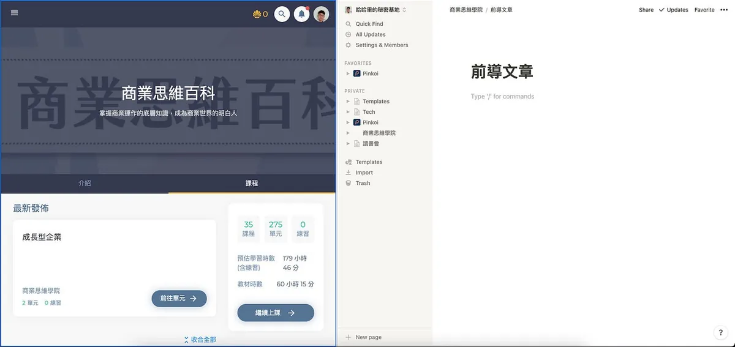The width and height of the screenshot is (735, 347).
Task: Collapse all with 收合全部
Action: click(200, 340)
